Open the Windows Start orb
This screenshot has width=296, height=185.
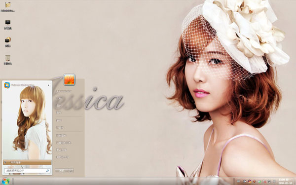(5, 181)
